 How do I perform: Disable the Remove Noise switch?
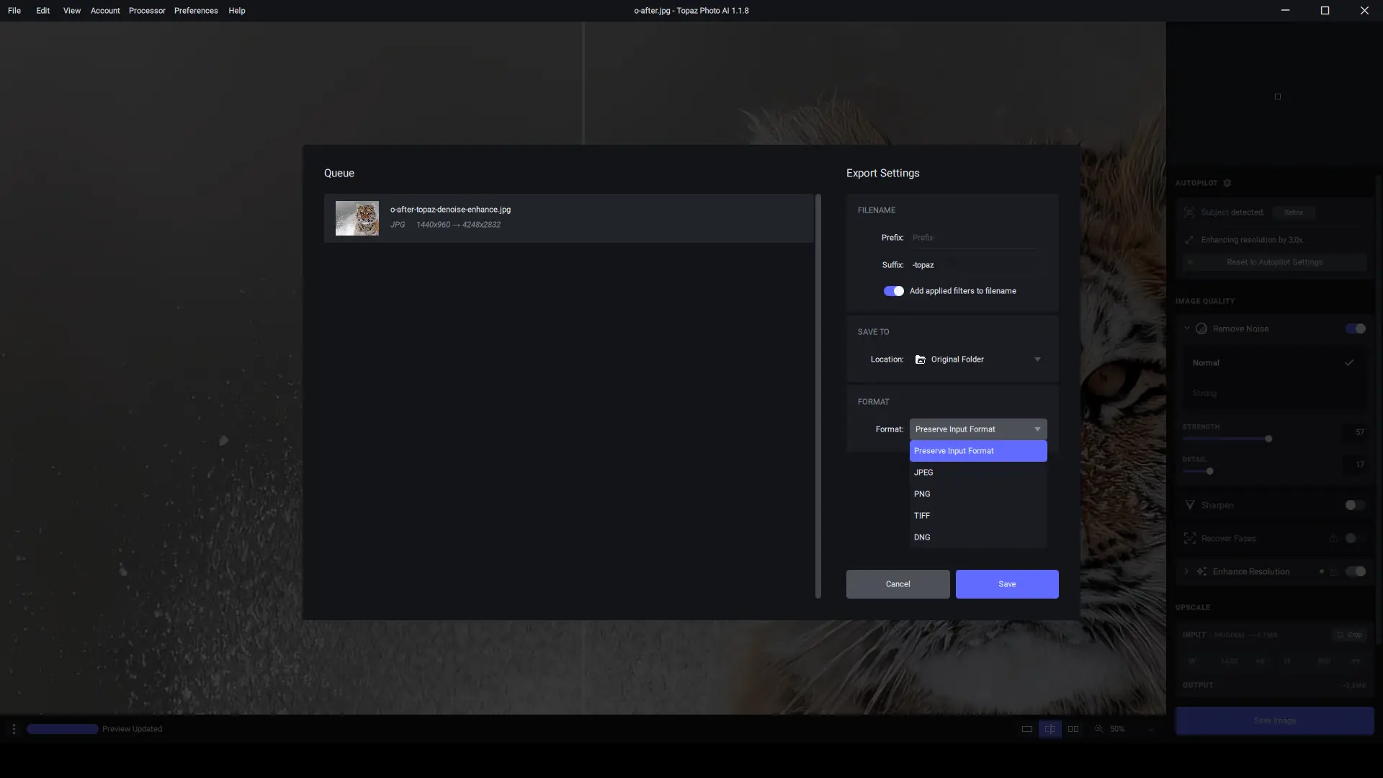(1355, 328)
